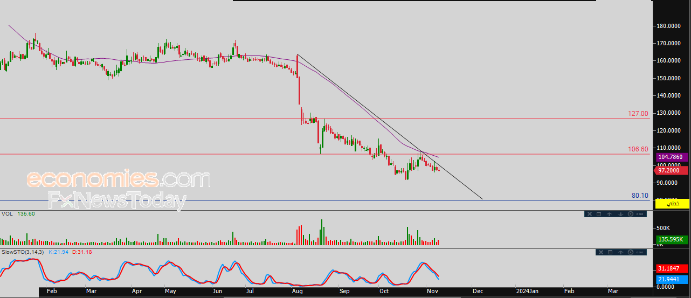
Task: Click the yellow scale-type tag on price axis
Action: [x=672, y=204]
